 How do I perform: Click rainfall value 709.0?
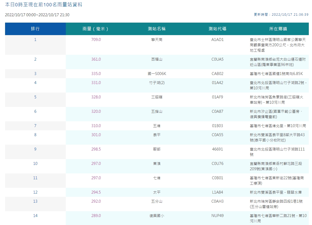[96, 40]
